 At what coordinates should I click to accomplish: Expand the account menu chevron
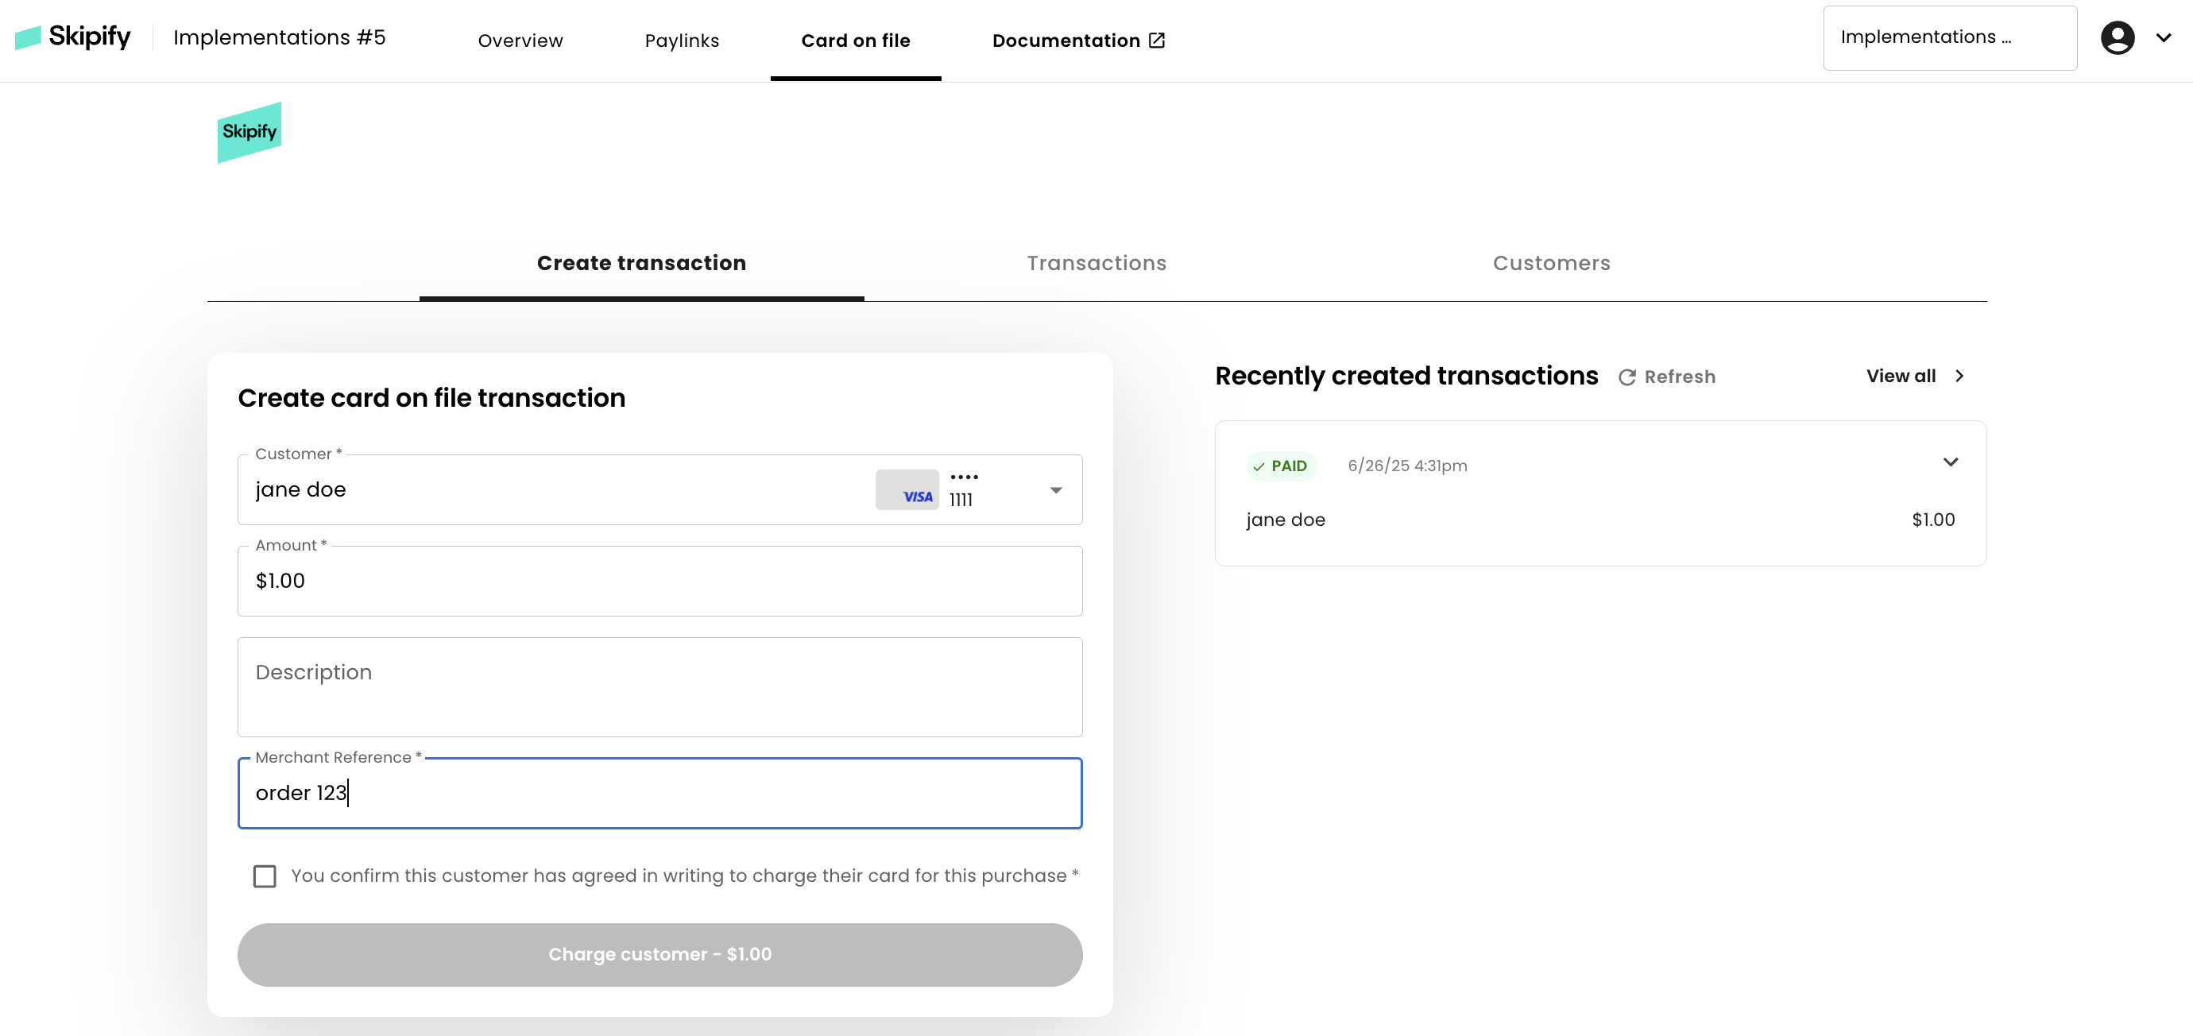tap(2163, 37)
